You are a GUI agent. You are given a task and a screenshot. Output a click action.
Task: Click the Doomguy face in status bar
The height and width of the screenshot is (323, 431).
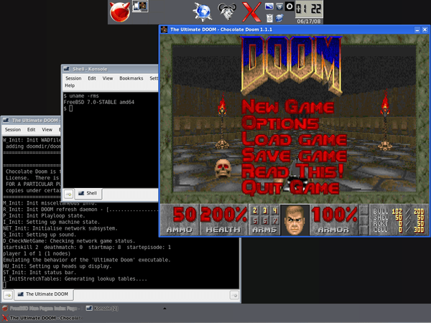(x=295, y=220)
